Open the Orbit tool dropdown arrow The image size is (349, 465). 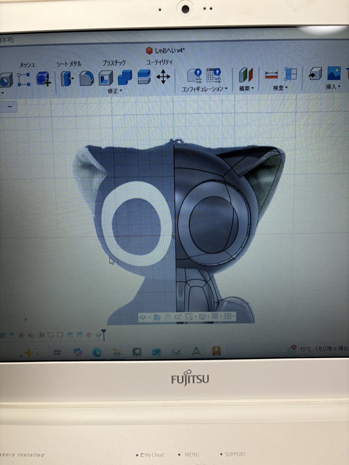pos(150,317)
